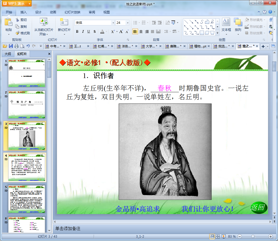Image resolution: width=278 pixels, height=241 pixels.
Task: Open the 设计 (Design) ribbon tab
Action: (x=38, y=12)
